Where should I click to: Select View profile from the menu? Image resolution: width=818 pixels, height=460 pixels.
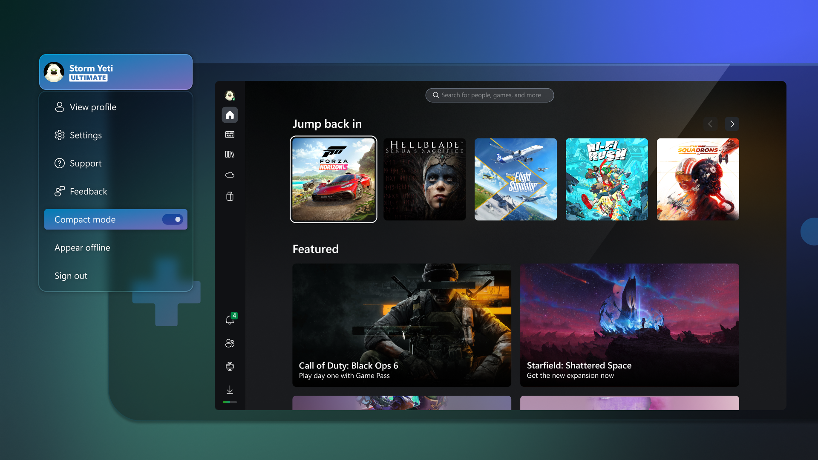pos(93,107)
